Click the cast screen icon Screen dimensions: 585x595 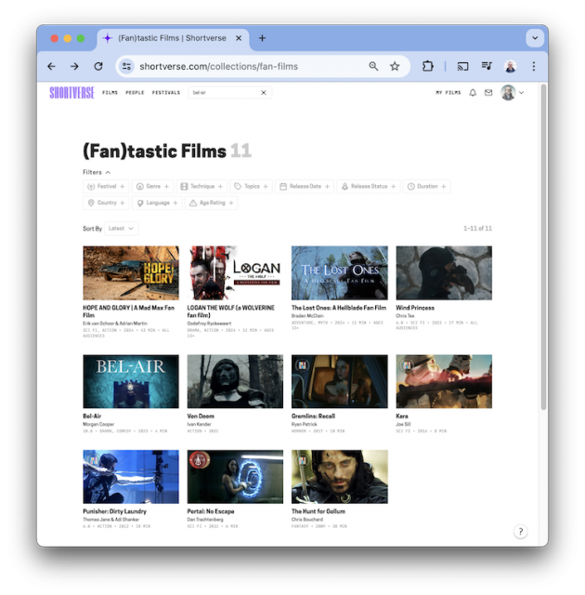[x=462, y=66]
